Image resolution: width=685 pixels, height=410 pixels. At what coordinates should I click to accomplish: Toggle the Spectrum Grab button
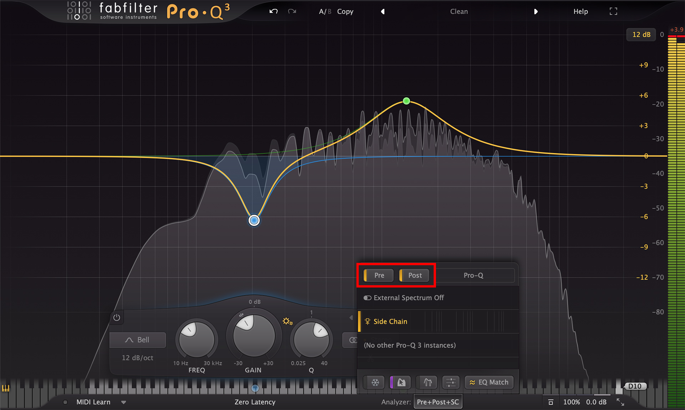pos(401,382)
